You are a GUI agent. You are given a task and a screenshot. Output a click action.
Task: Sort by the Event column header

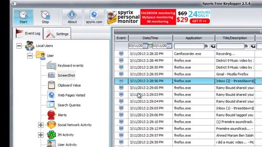[121, 38]
